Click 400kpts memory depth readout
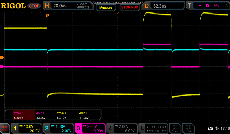The height and width of the screenshot is (134, 230). coord(83,7)
